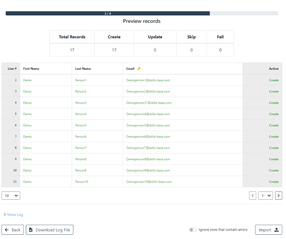
Task: Expand the Show Log section
Action: coord(13,215)
